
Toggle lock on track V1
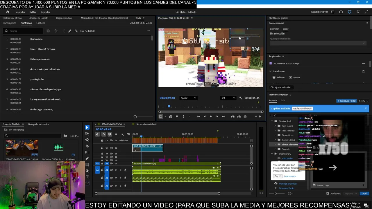(x=102, y=163)
